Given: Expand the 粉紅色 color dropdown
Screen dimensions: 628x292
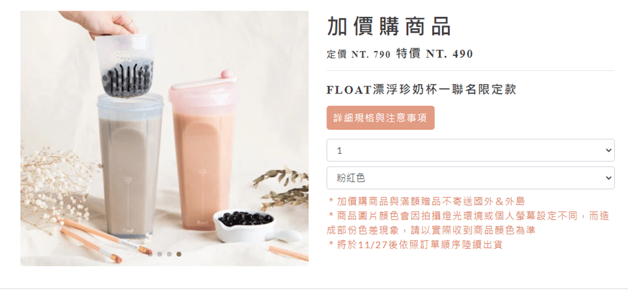Looking at the screenshot, I should tap(470, 178).
